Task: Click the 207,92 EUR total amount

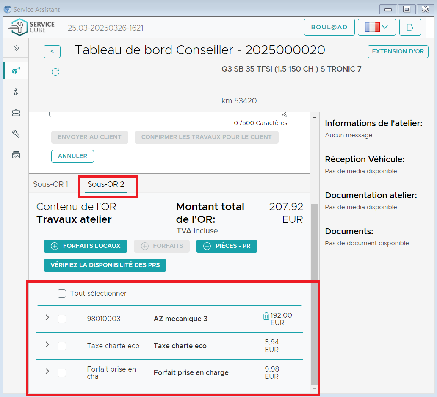Action: (286, 213)
